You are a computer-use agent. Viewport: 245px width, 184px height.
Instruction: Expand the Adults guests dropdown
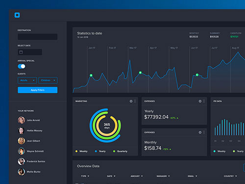[27, 80]
